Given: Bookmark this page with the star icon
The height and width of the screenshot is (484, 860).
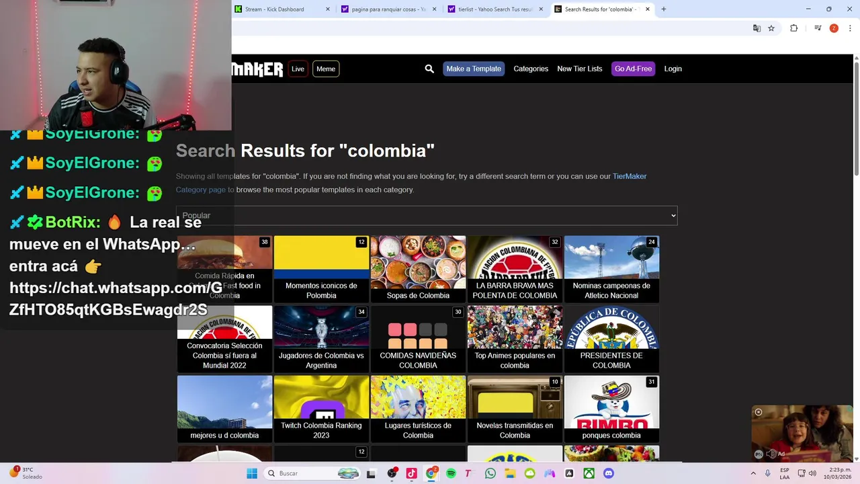Looking at the screenshot, I should click(x=771, y=28).
